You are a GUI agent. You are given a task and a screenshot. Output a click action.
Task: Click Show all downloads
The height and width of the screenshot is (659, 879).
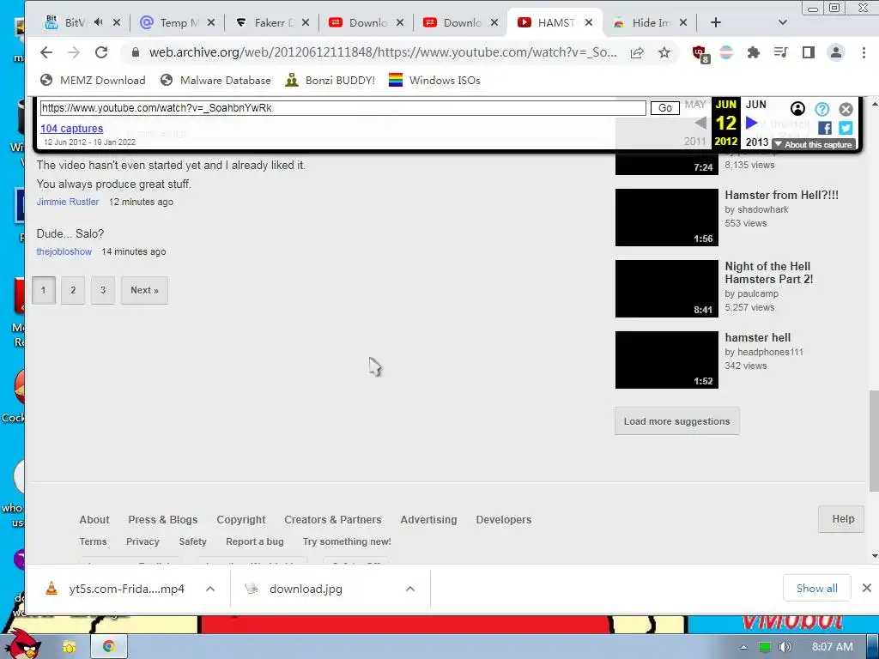point(817,589)
